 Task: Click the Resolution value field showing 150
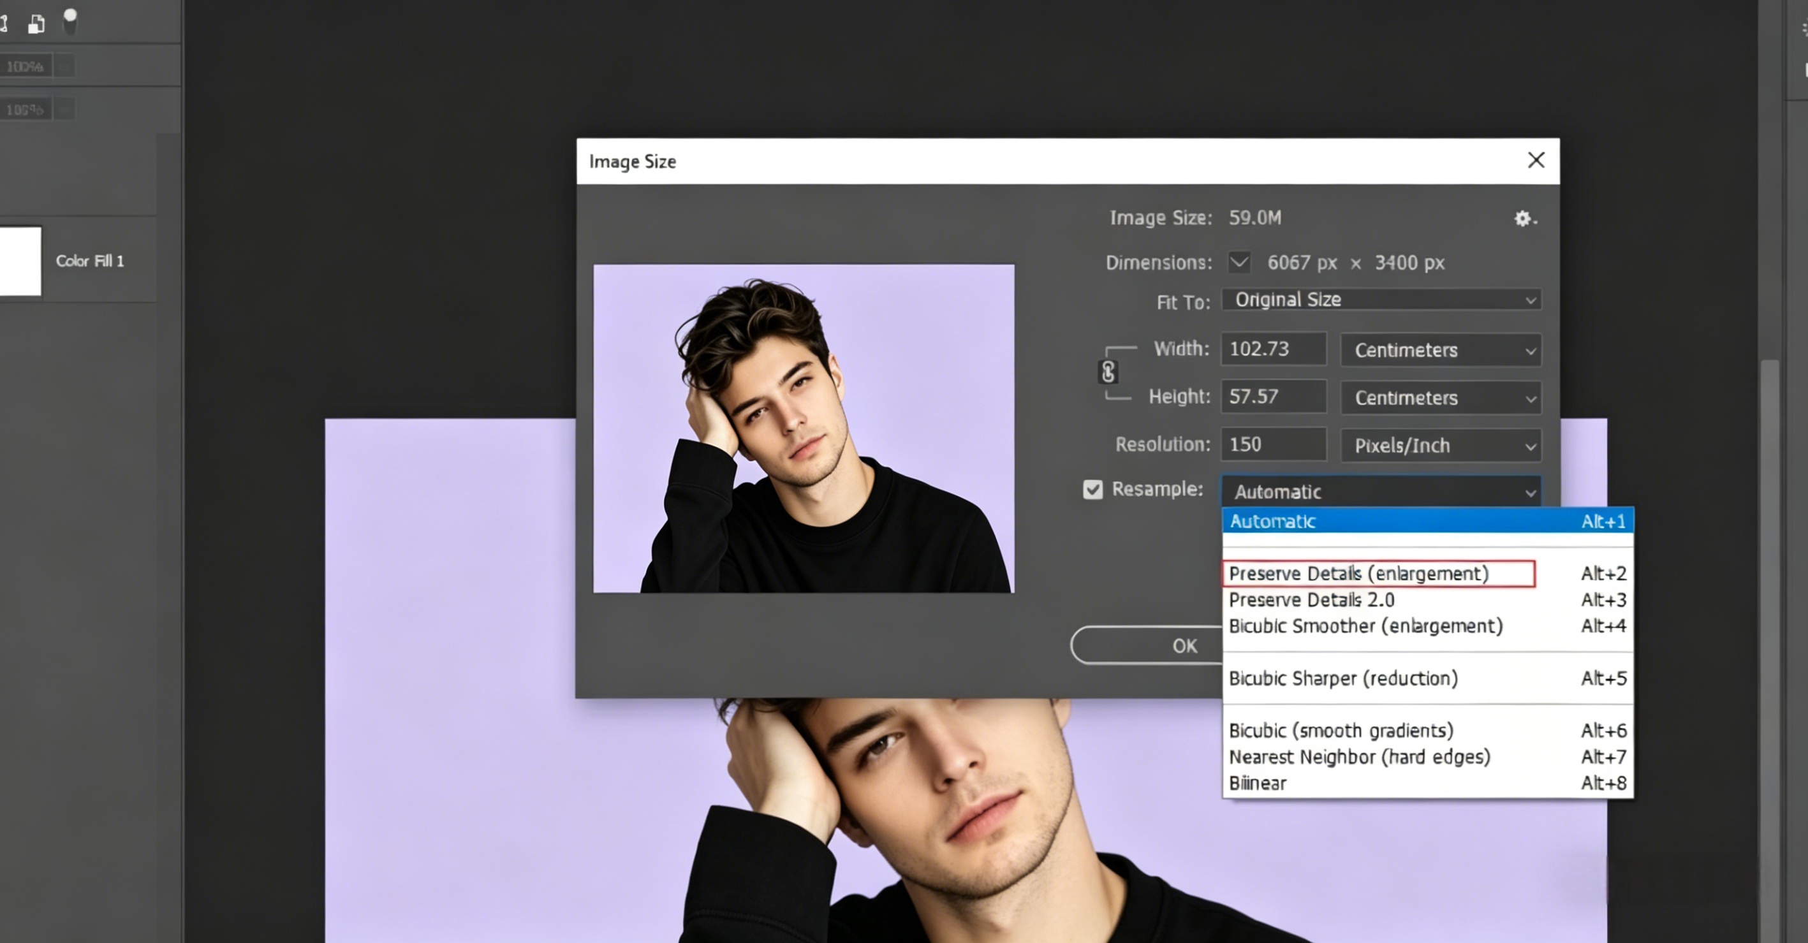[x=1272, y=445]
